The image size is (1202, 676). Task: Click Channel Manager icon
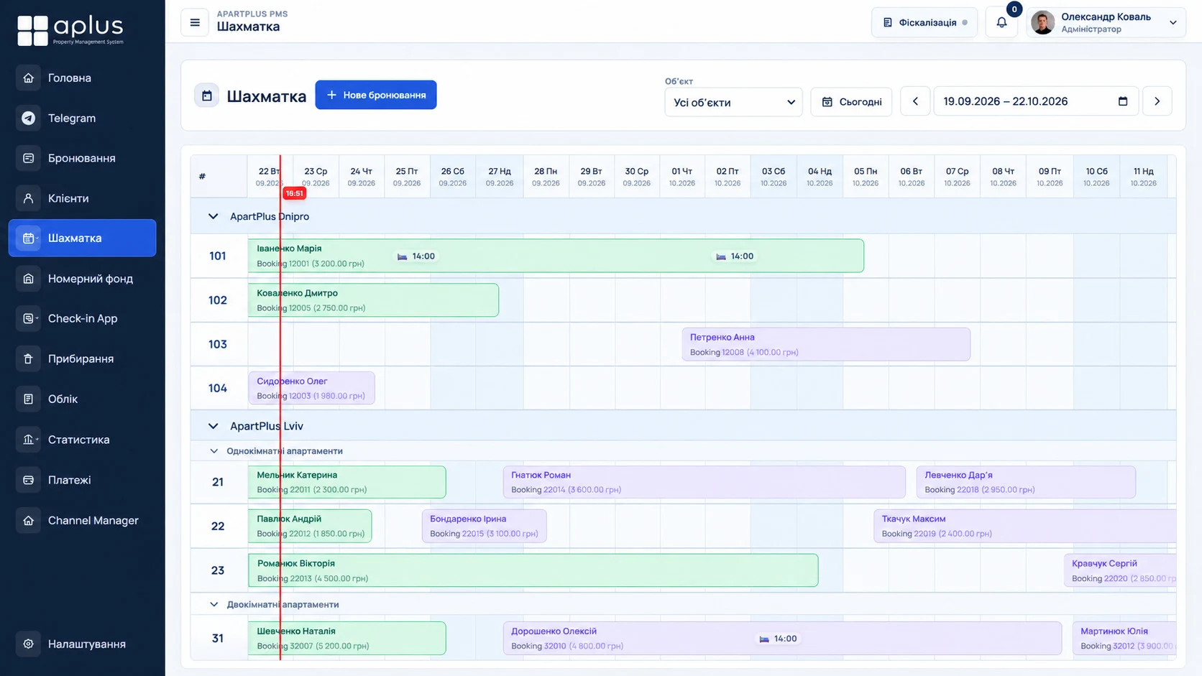28,520
